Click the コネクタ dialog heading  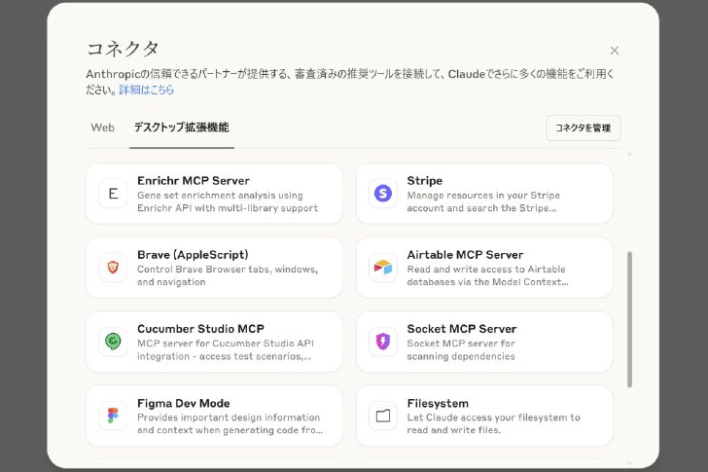[122, 49]
